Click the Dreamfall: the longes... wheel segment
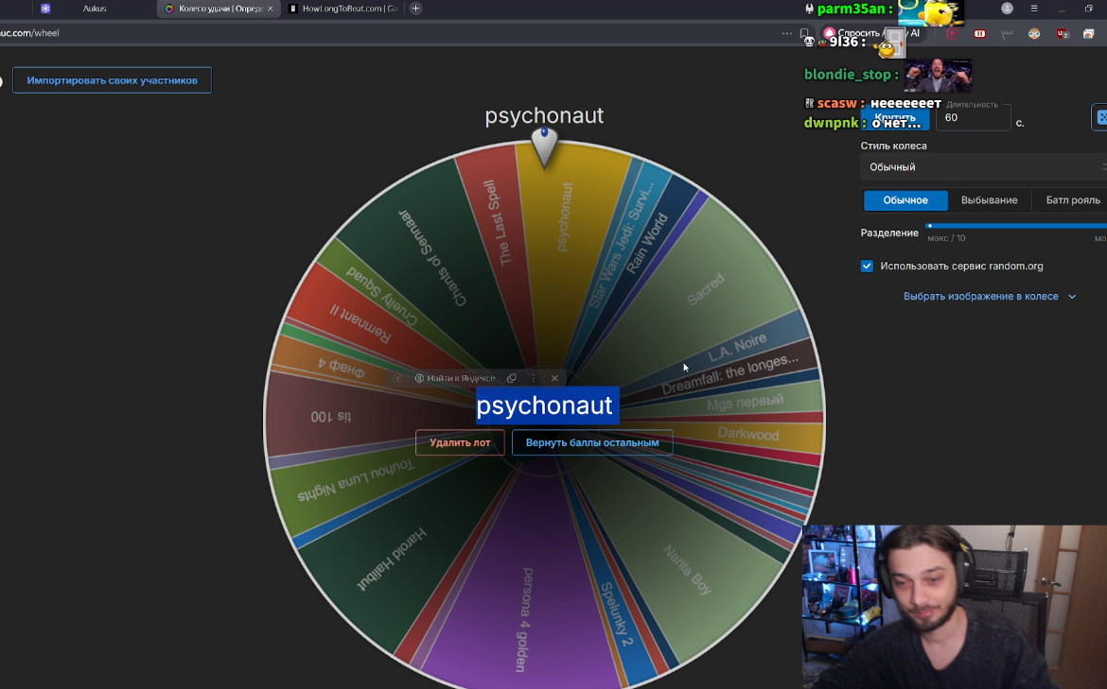The height and width of the screenshot is (689, 1107). click(730, 374)
